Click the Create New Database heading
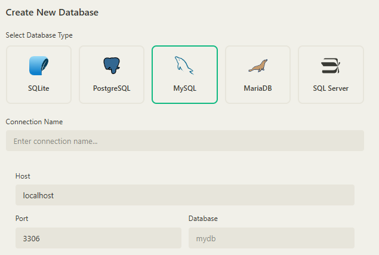The width and height of the screenshot is (379, 255). click(x=52, y=13)
